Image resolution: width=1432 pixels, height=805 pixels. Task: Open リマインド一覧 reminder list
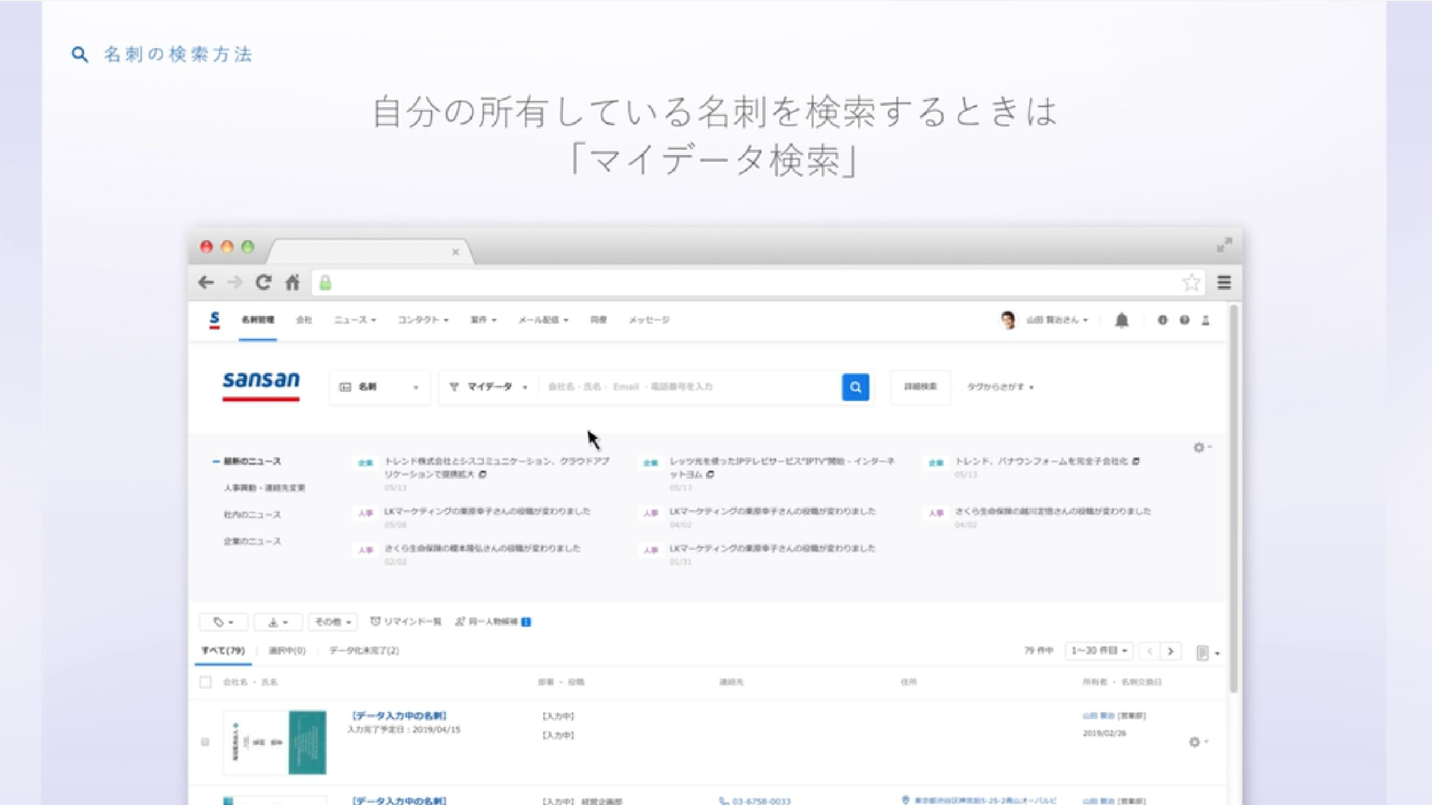406,622
